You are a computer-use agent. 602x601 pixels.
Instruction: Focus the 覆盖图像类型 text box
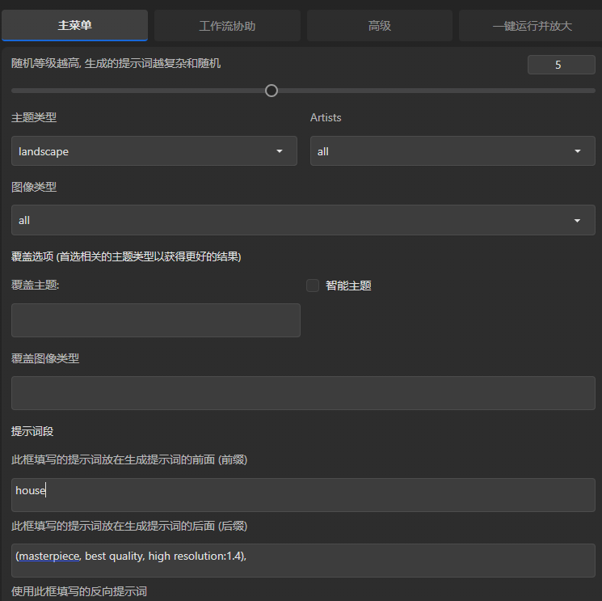click(x=303, y=393)
